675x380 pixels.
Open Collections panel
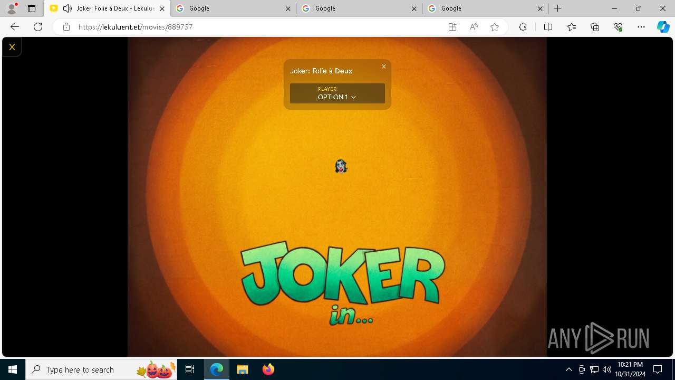coord(595,27)
